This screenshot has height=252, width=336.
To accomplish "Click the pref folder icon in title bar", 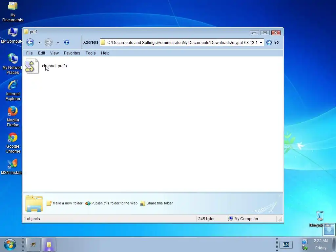I will point(26,32).
